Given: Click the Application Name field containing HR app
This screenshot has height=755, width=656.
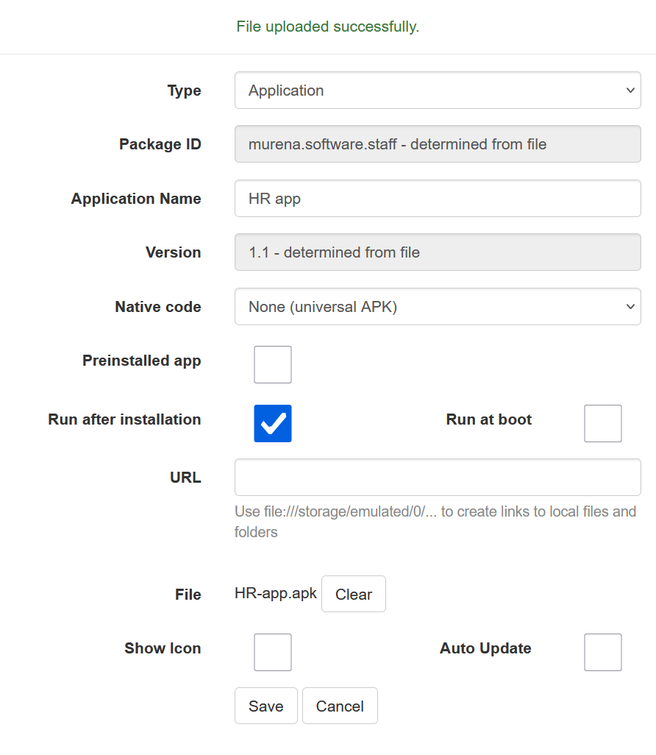Looking at the screenshot, I should (x=437, y=199).
